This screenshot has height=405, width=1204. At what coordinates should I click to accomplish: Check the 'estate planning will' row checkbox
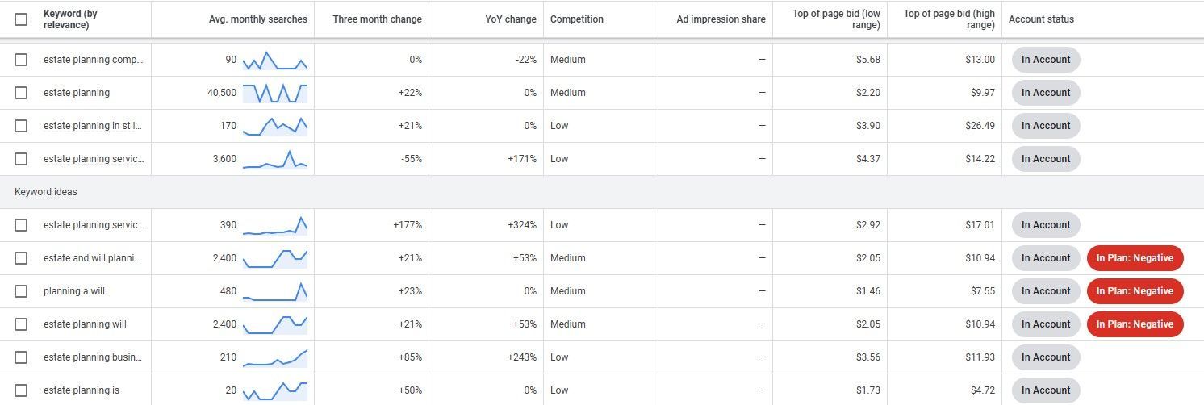coord(21,324)
